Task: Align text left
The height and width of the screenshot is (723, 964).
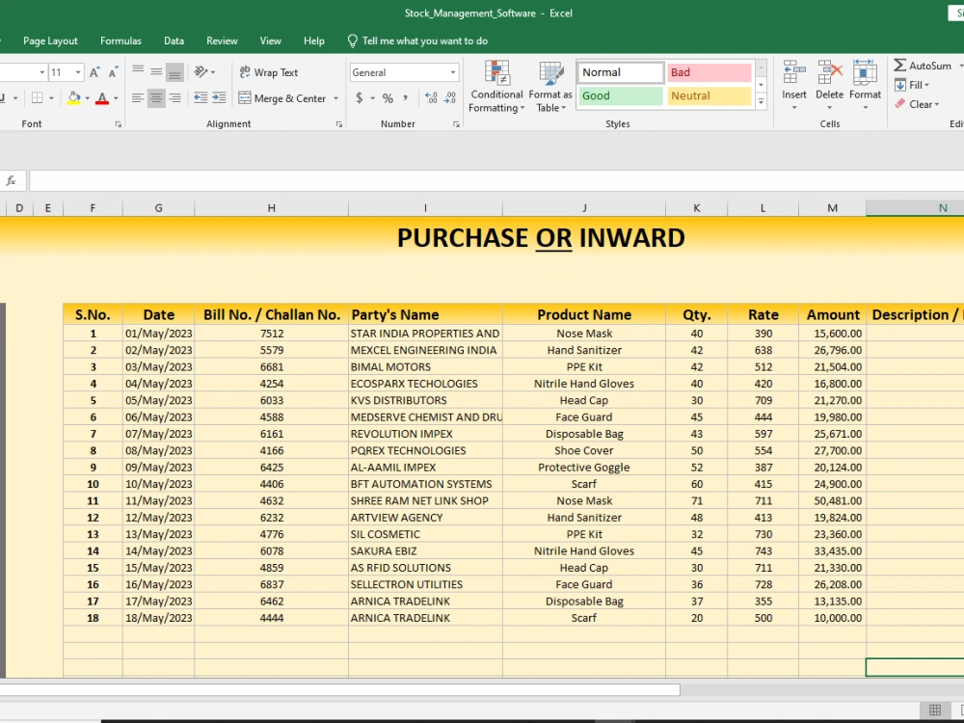Action: [x=138, y=97]
